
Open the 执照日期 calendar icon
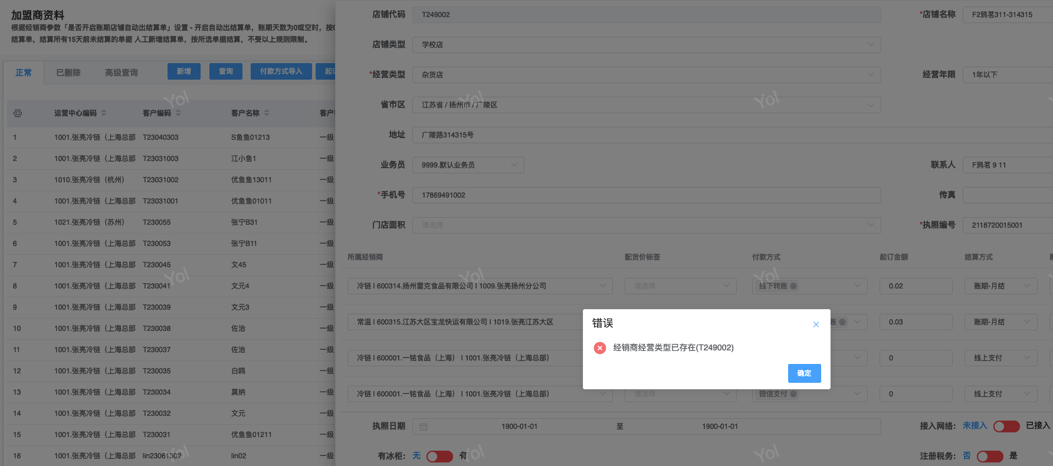[x=423, y=426]
